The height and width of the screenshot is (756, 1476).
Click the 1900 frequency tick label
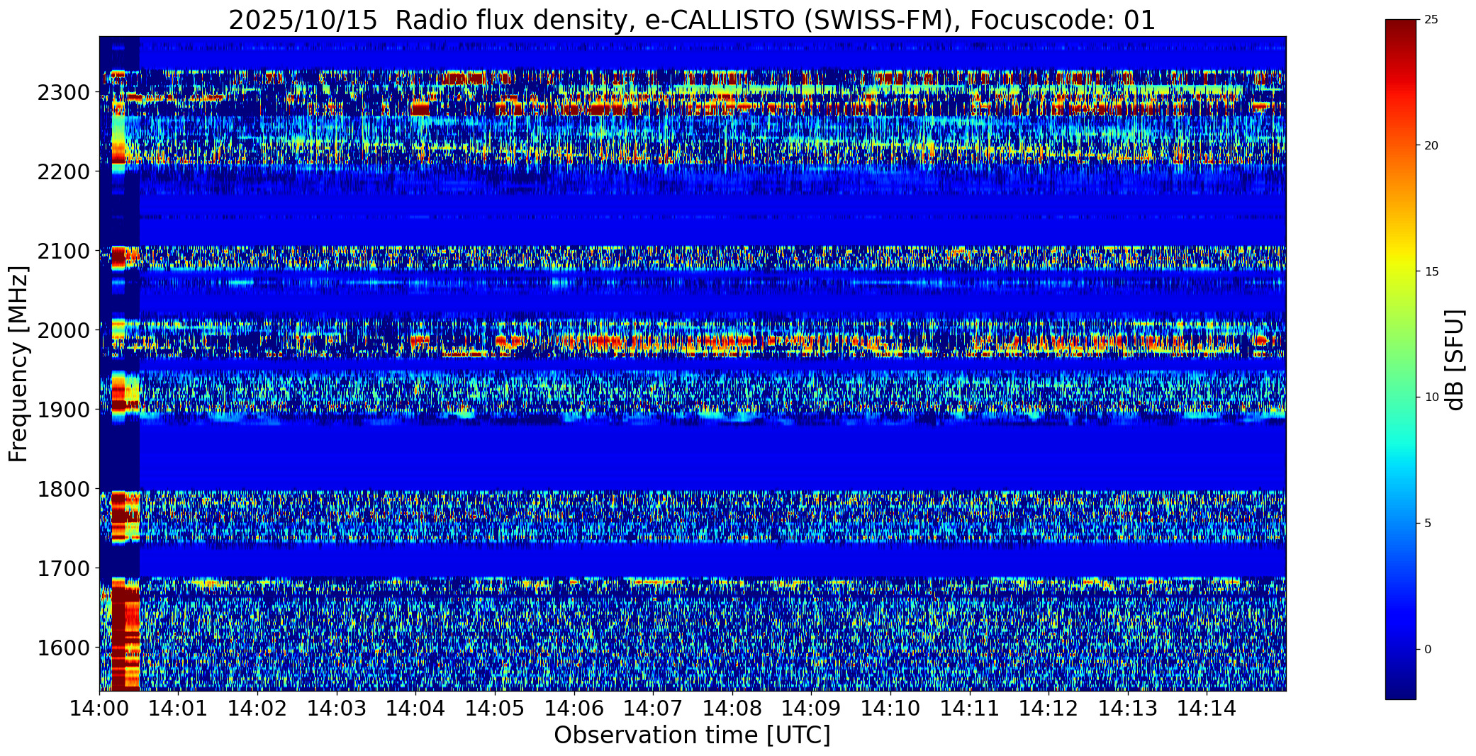point(62,410)
